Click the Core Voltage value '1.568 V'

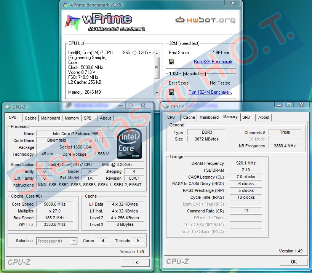(102, 154)
